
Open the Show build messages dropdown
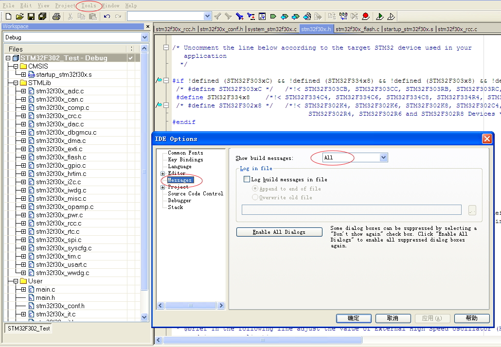(x=383, y=157)
